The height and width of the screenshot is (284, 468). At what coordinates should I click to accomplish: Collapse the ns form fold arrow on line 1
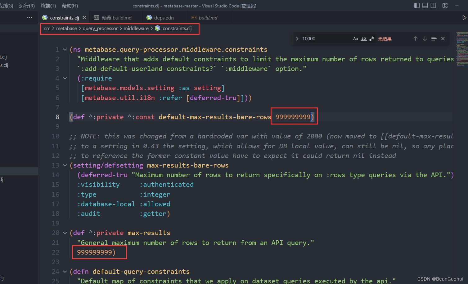point(65,50)
